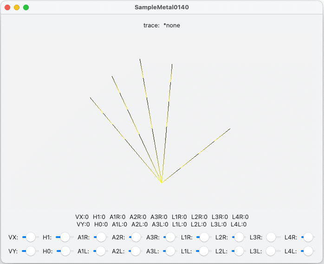This screenshot has width=324, height=264.
Task: Click the L3R slider knob
Action: point(272,237)
